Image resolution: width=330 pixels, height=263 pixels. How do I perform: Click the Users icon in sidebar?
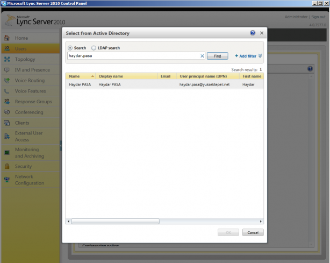pyautogui.click(x=7, y=48)
